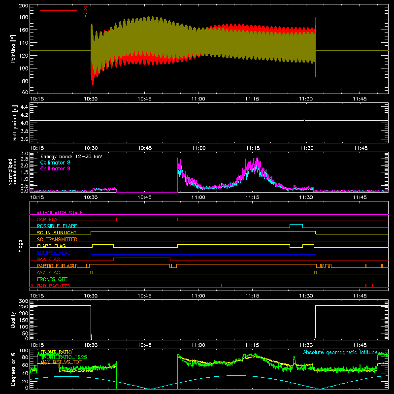Image resolution: width=394 pixels, height=394 pixels.
Task: Click the FLARE_FLAG label
Action: [51, 246]
